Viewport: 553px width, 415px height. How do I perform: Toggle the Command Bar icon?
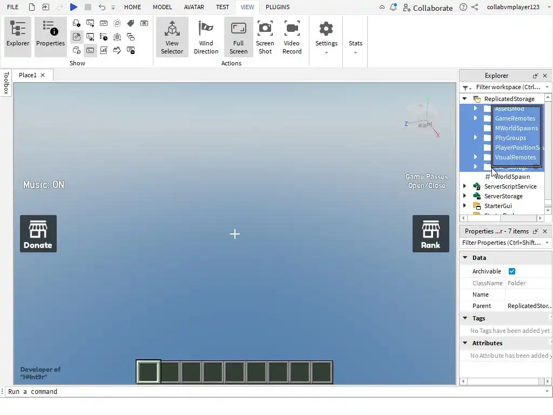pyautogui.click(x=90, y=50)
